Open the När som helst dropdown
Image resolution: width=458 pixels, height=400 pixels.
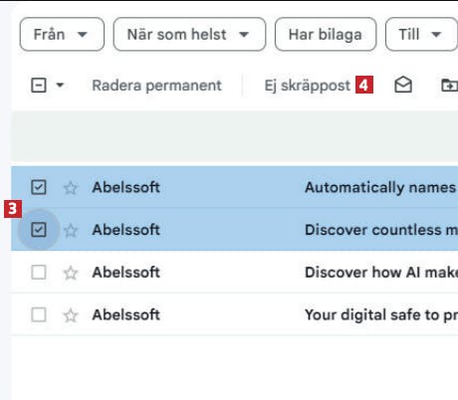point(189,34)
